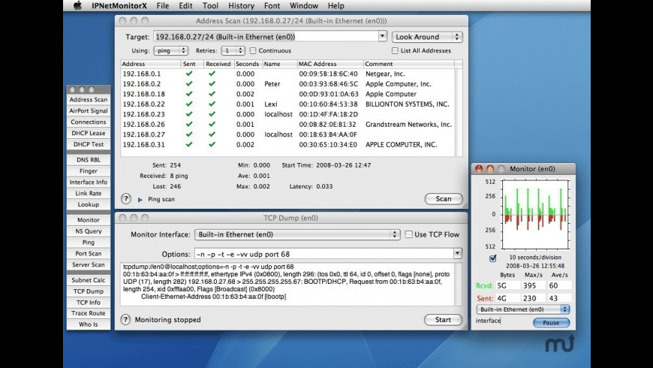Viewport: 653px width, 368px height.
Task: Open Built-in Ethernet popup in Monitor window
Action: tap(522, 309)
